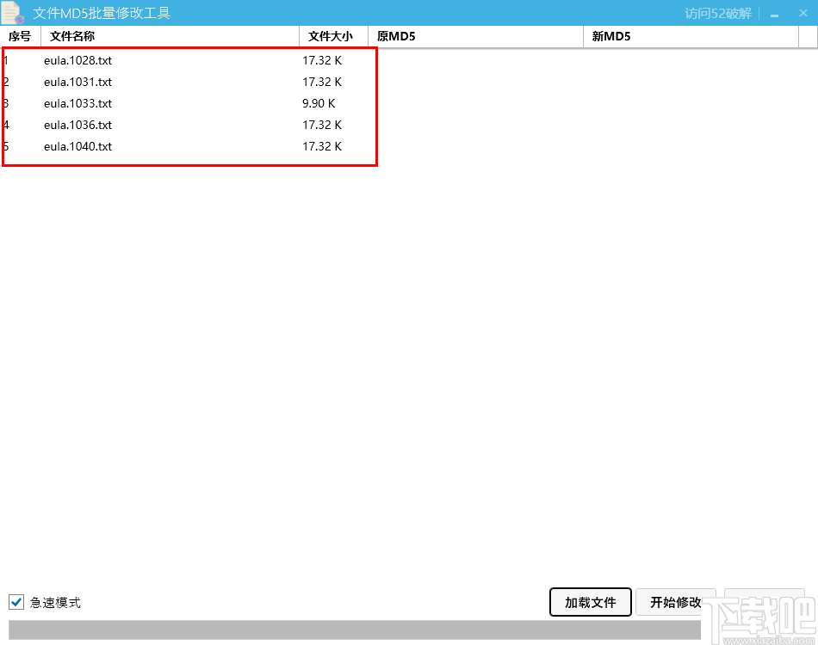Click the 新MD5 column header
This screenshot has height=645, width=818.
coord(691,36)
